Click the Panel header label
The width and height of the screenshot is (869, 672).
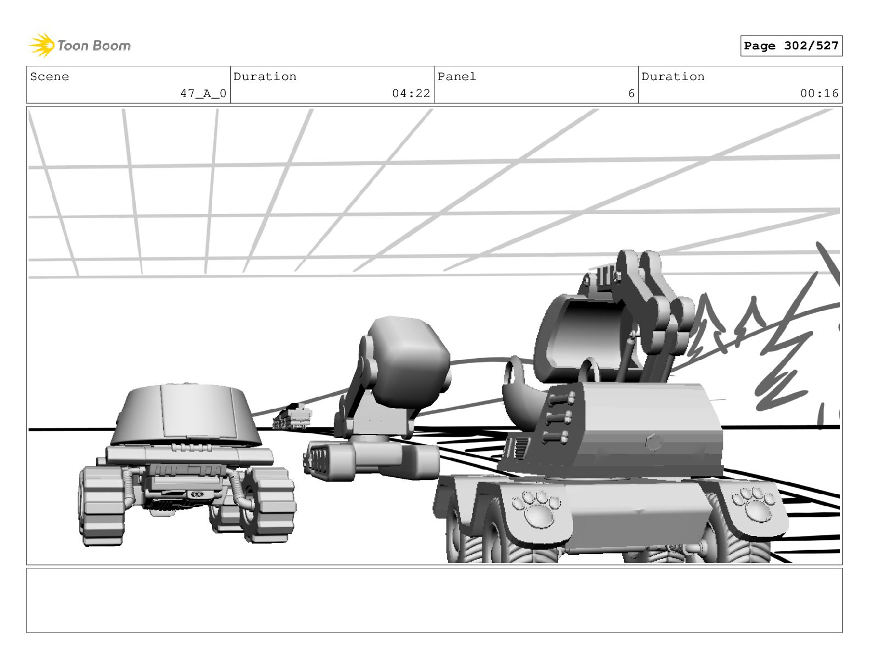coord(457,77)
